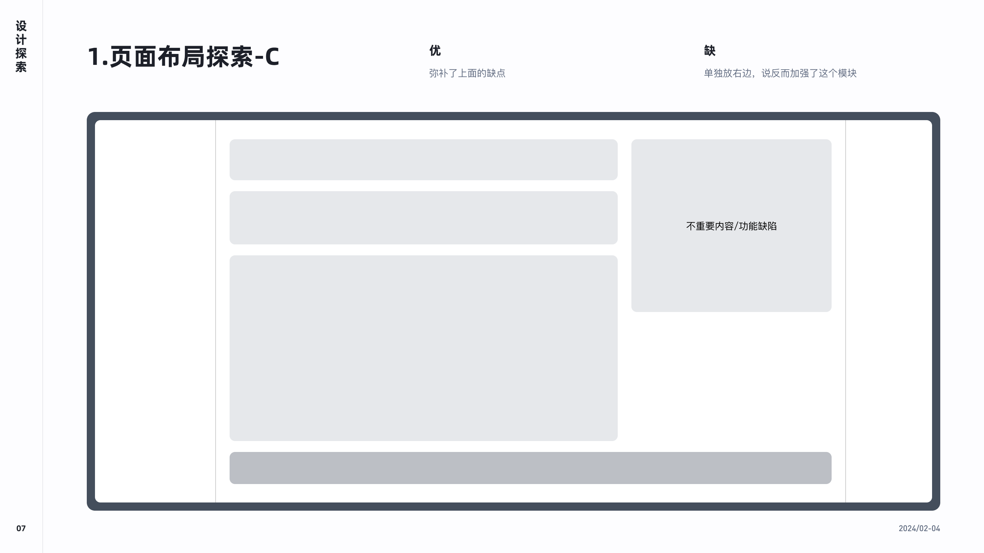Click the vertical 设计探索 sidebar label
The height and width of the screenshot is (553, 984).
click(x=21, y=46)
